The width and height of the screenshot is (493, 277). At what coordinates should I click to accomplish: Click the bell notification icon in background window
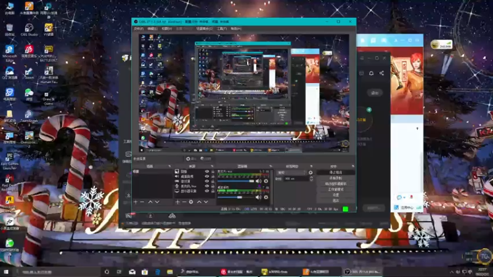click(372, 73)
